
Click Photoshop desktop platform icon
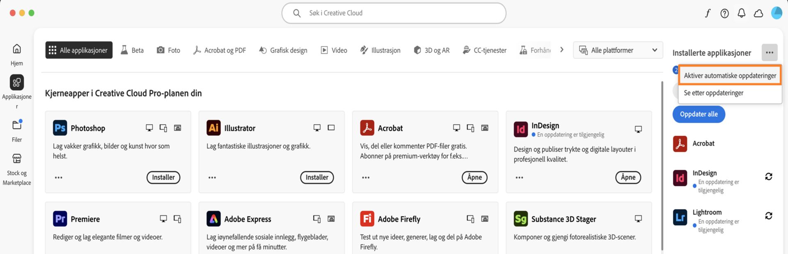coord(149,128)
